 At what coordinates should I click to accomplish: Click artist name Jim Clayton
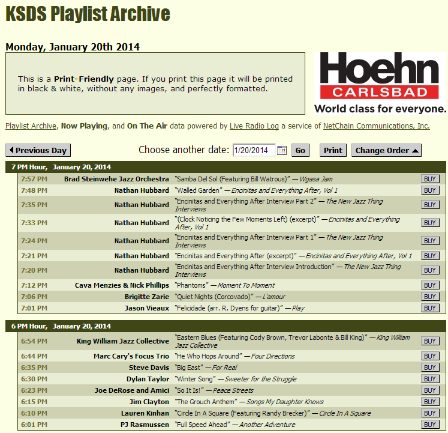(149, 402)
